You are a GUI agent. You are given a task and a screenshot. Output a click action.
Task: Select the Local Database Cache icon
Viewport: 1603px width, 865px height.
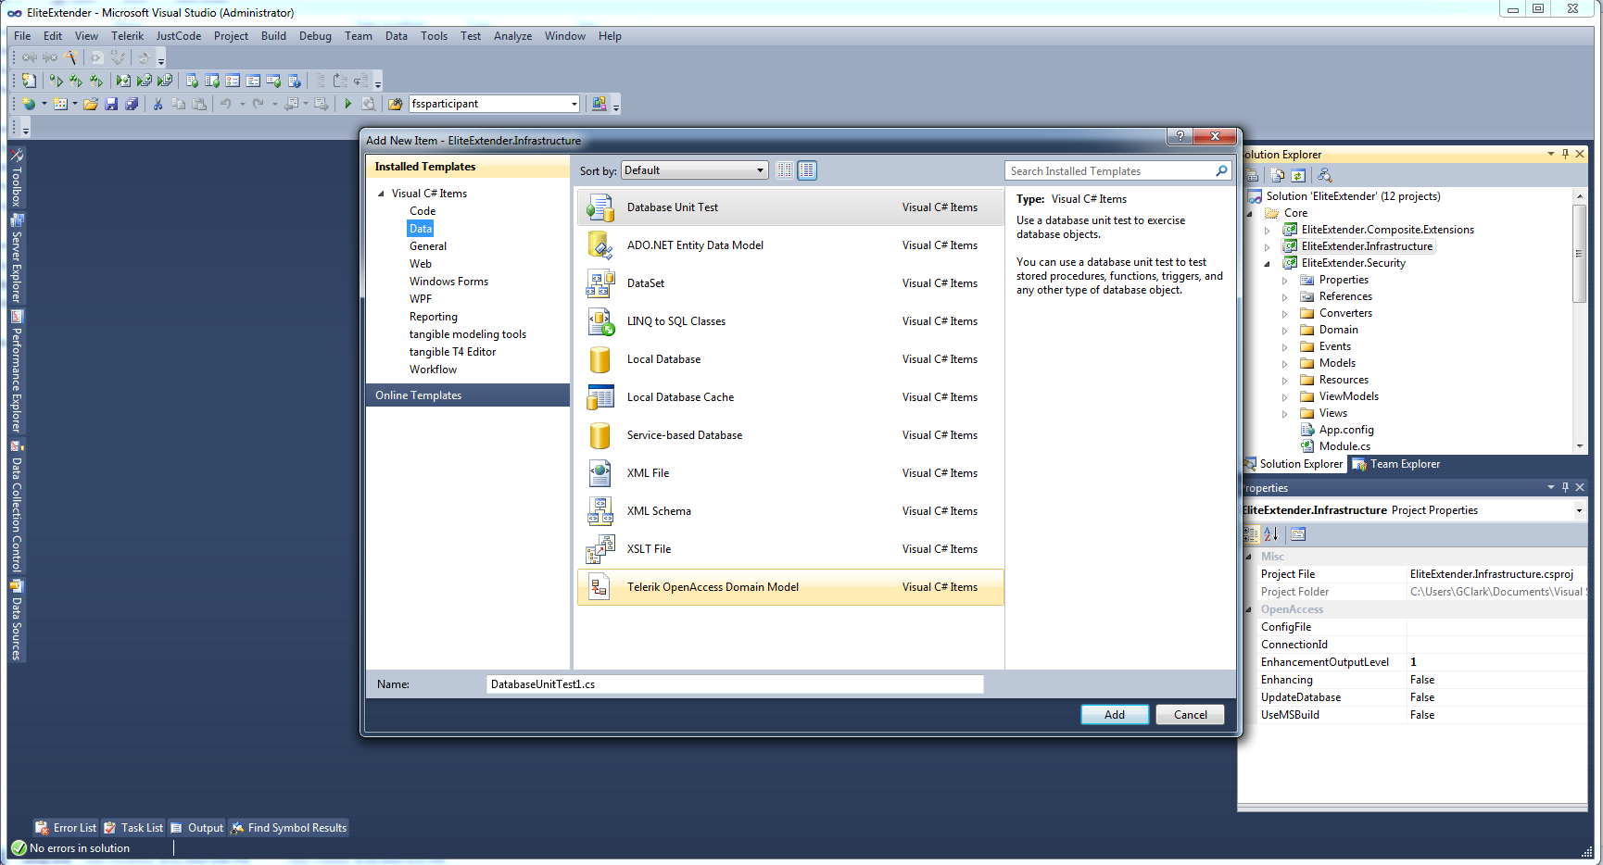point(600,397)
